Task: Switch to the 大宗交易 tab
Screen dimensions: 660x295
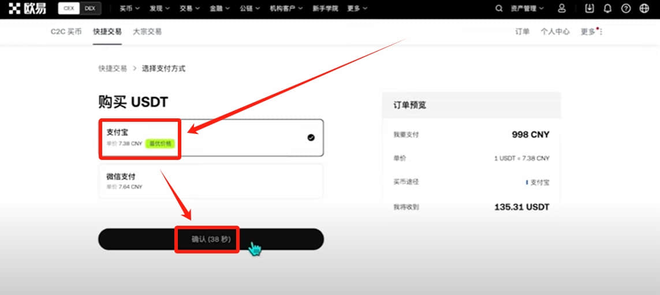Action: coord(147,32)
